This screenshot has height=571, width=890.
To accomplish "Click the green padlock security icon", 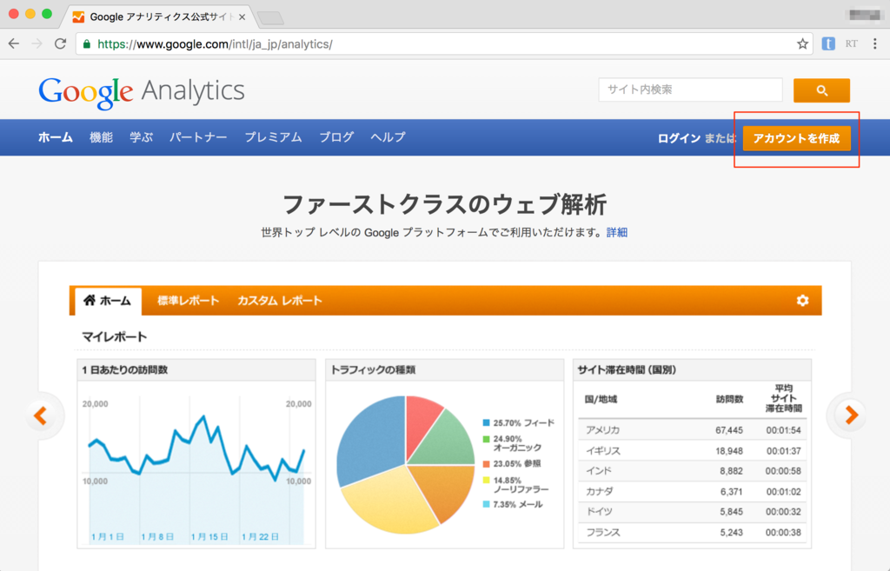I will click(x=87, y=44).
